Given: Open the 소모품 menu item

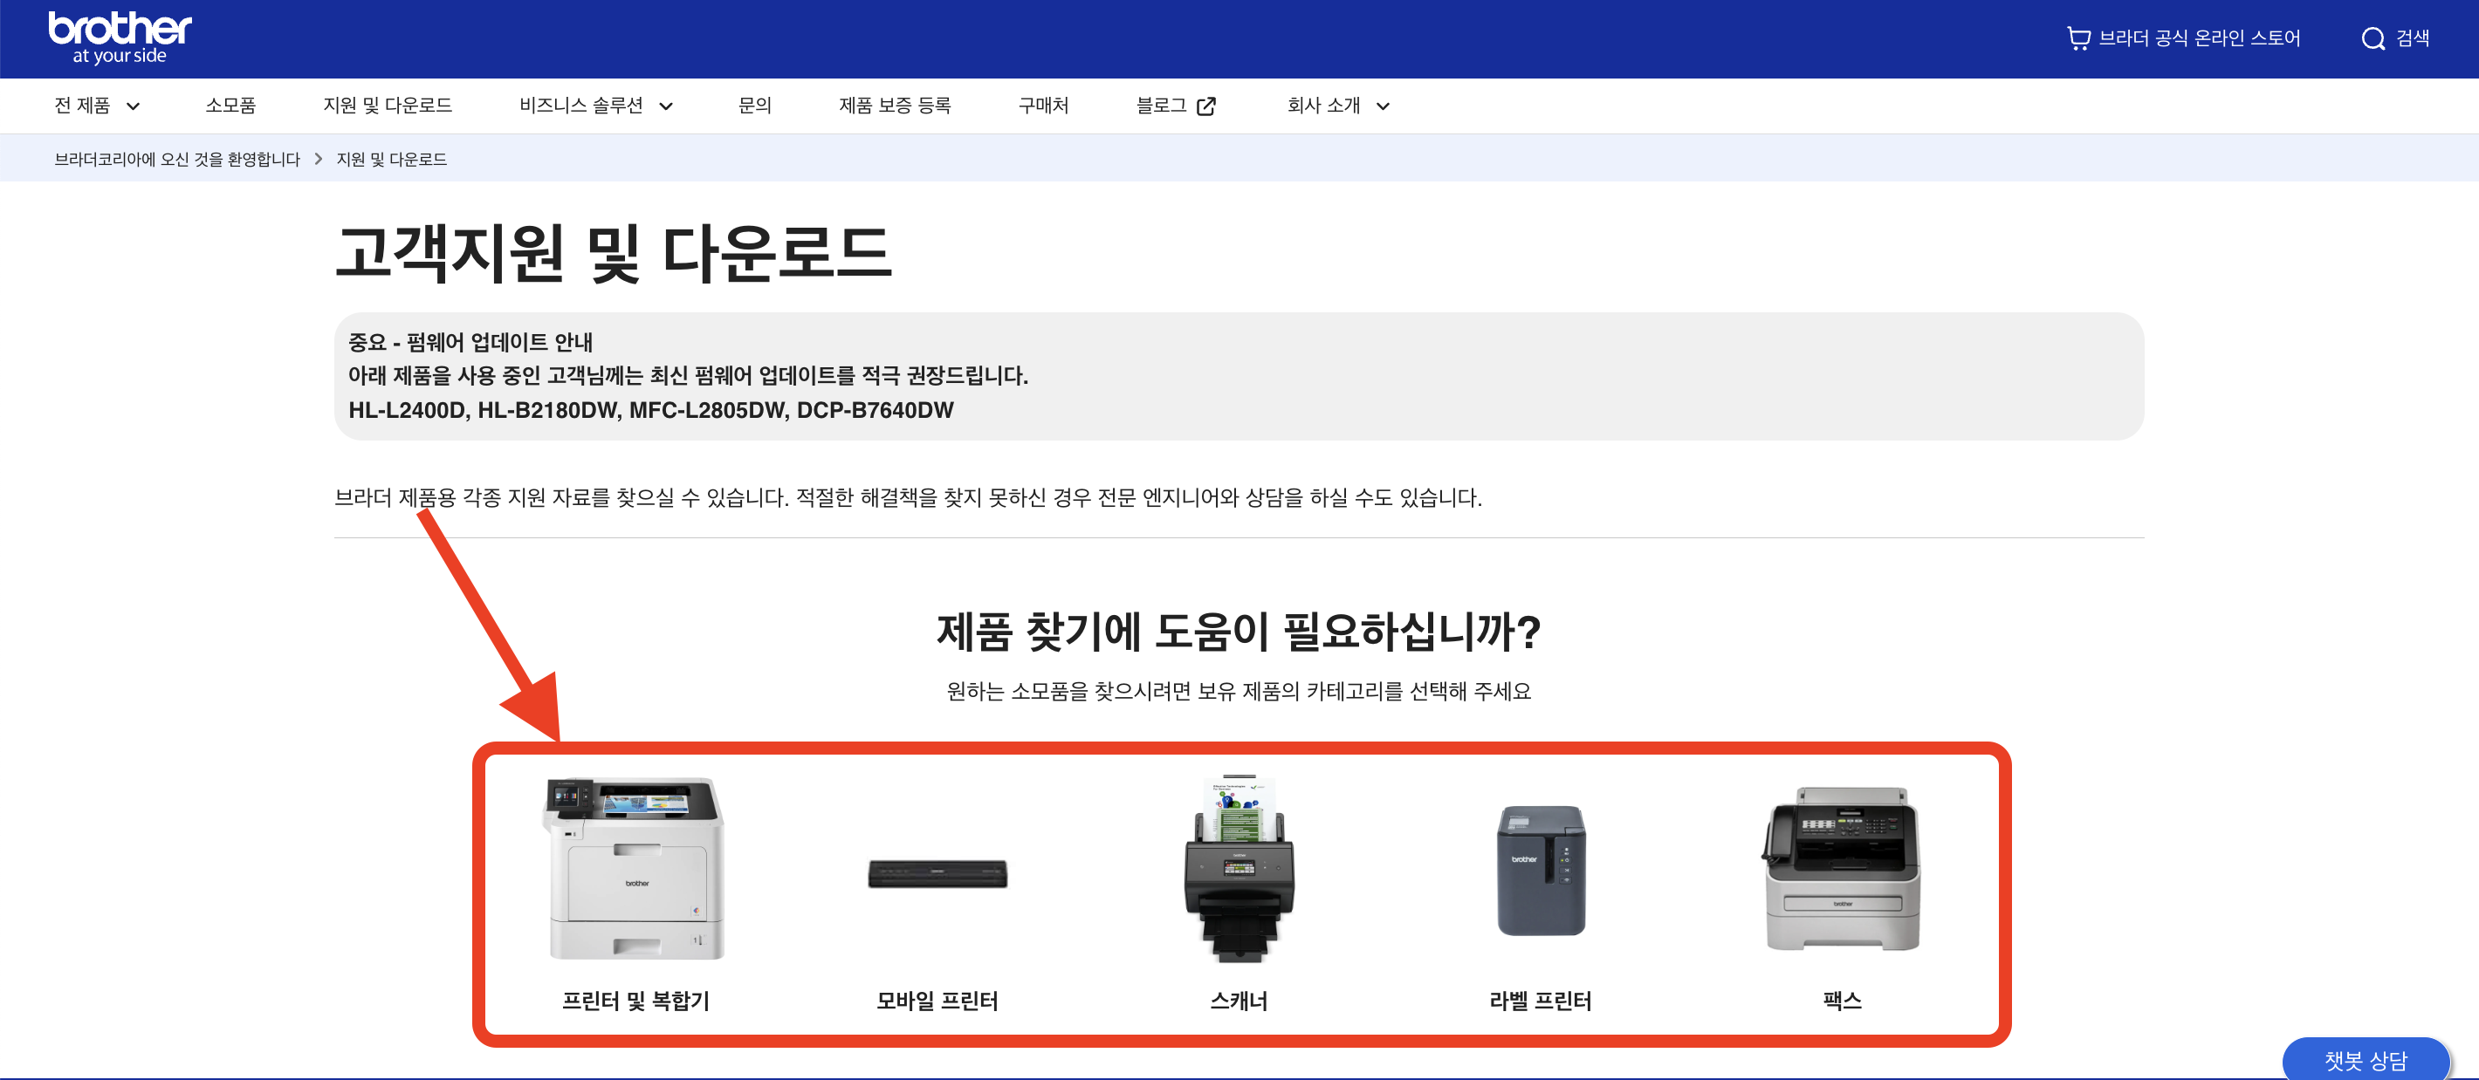Looking at the screenshot, I should click(x=231, y=106).
